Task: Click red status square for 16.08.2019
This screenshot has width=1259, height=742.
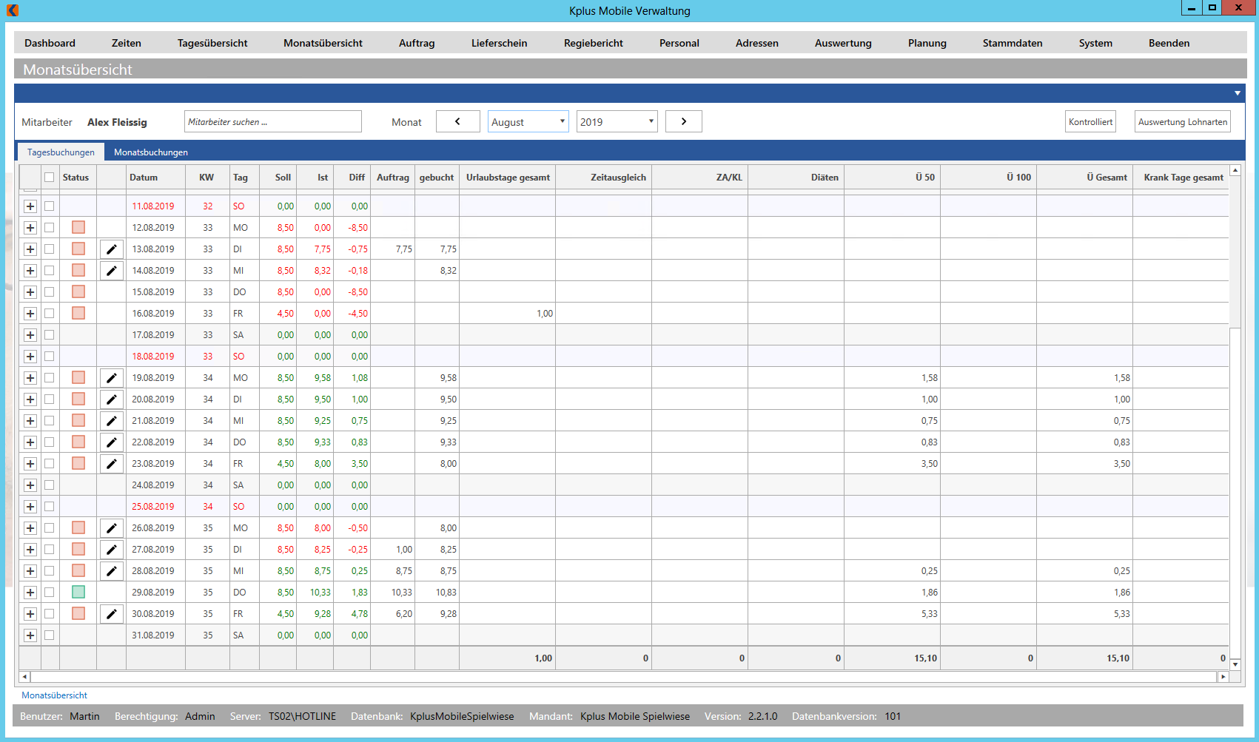Action: 78,313
